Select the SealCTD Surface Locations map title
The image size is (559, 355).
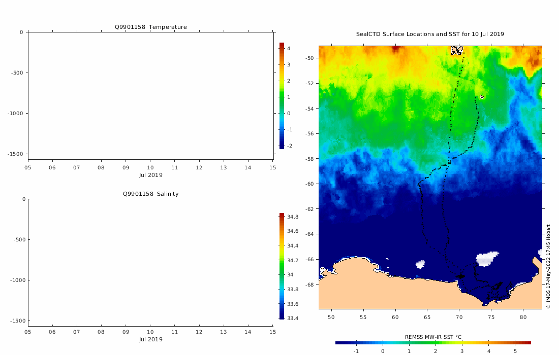pos(430,34)
